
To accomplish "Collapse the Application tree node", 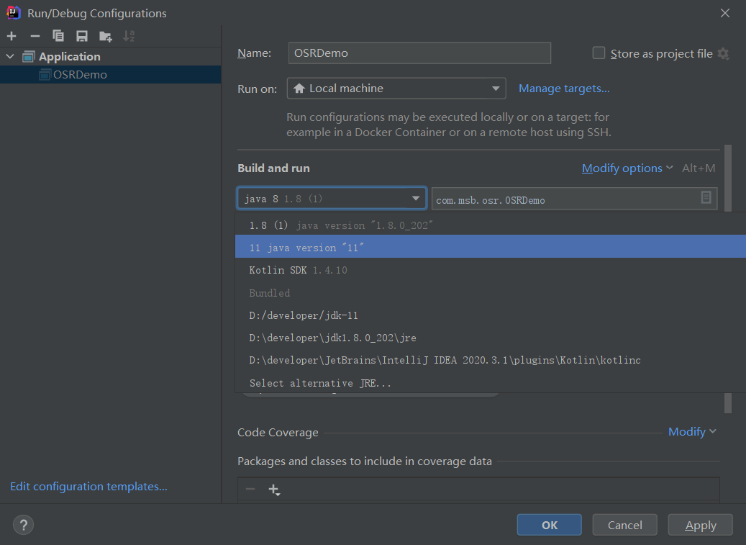I will pyautogui.click(x=10, y=56).
